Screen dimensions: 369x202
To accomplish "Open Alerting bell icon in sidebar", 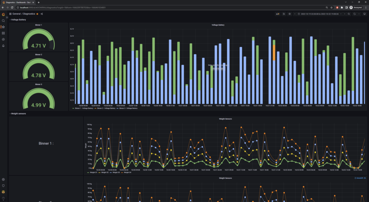I will pos(3,46).
